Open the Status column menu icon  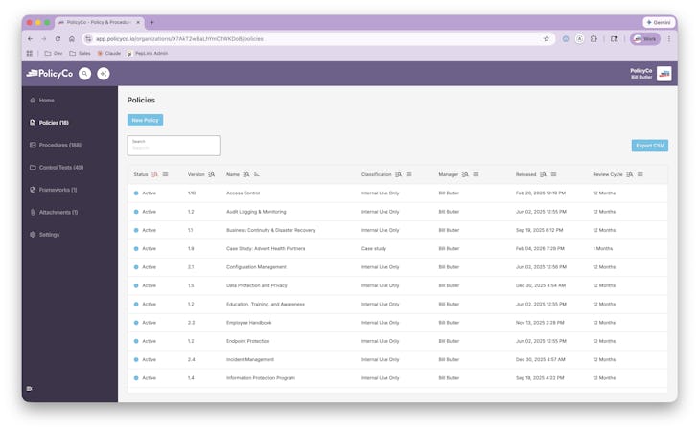click(165, 174)
